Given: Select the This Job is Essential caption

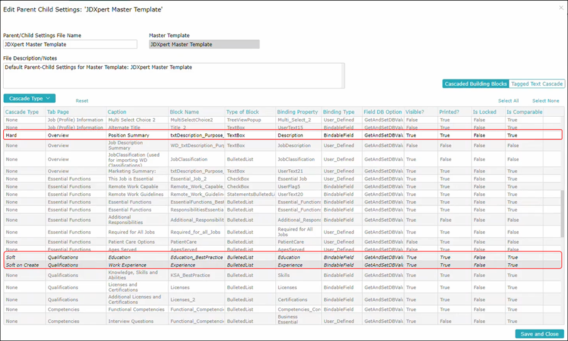Looking at the screenshot, I should [x=131, y=179].
